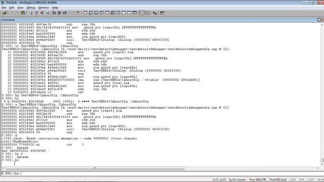Click the vertical scrollbar up arrow
Viewport: 324px width, 182px height.
[322, 25]
